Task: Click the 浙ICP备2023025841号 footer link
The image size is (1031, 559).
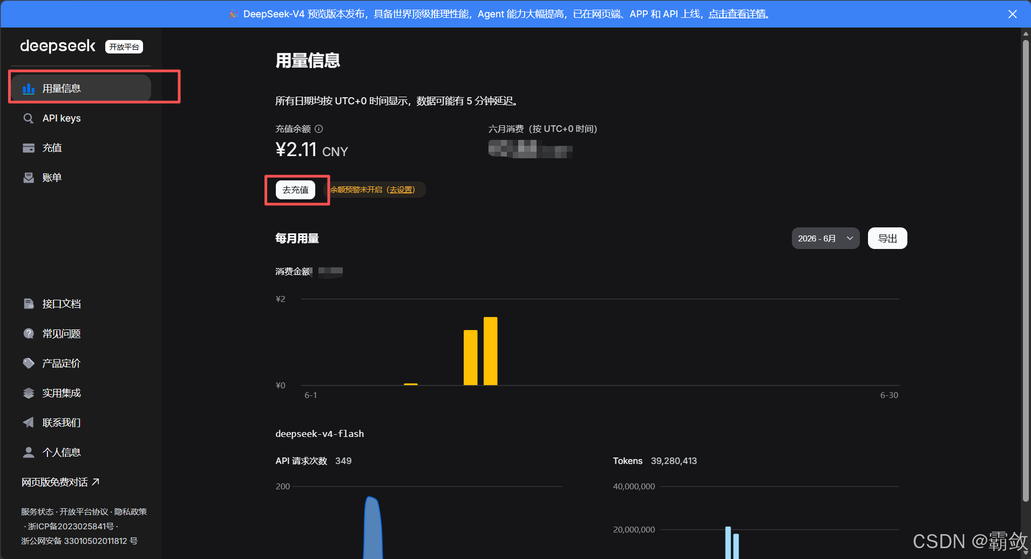Action: (71, 526)
